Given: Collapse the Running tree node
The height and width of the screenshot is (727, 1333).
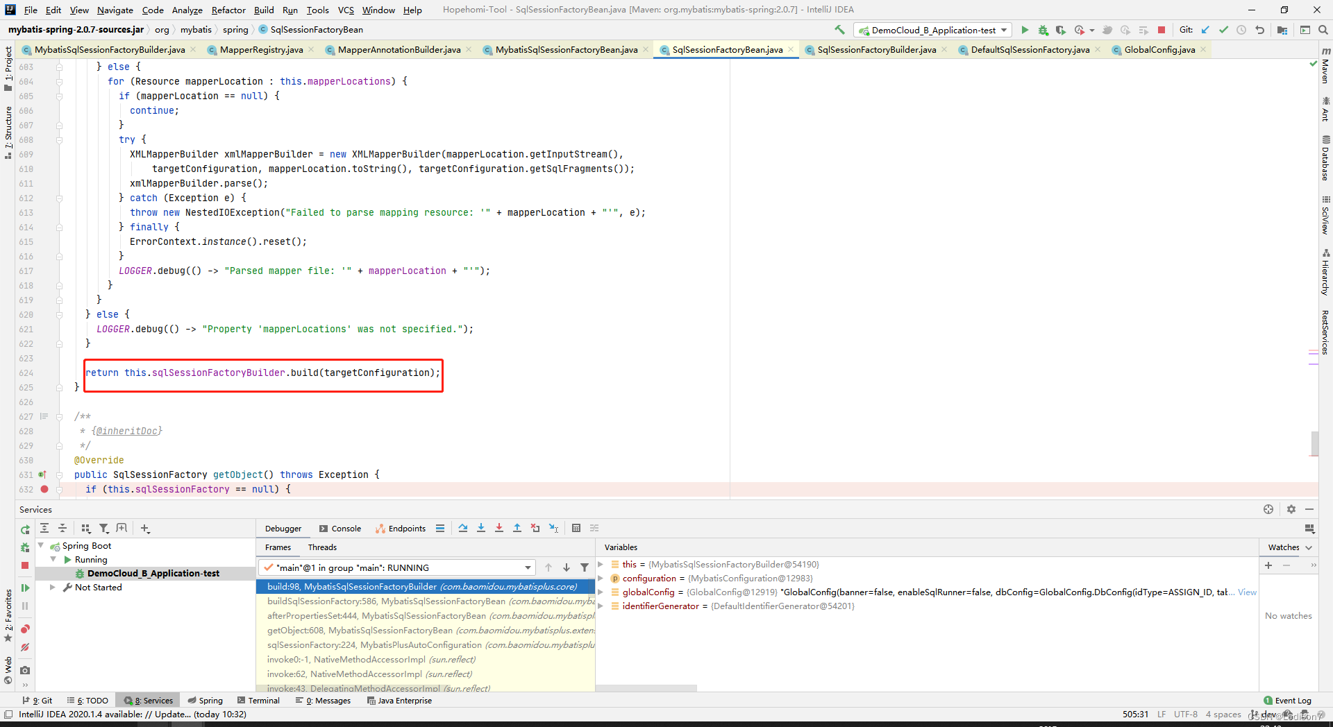Looking at the screenshot, I should pos(53,560).
